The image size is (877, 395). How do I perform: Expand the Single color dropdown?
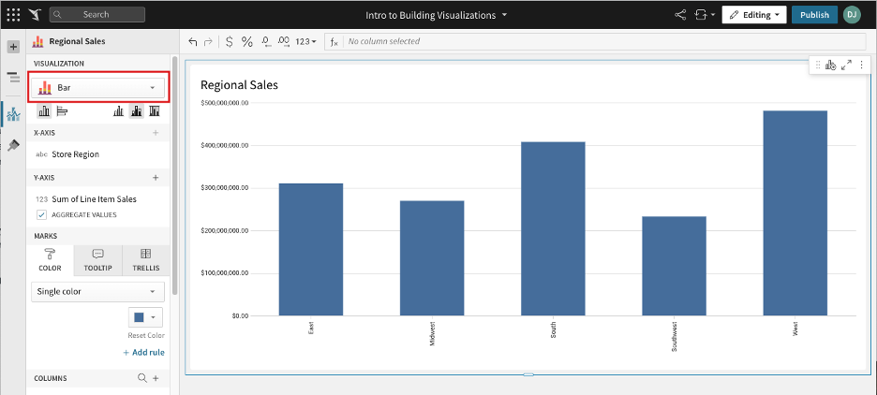(98, 291)
